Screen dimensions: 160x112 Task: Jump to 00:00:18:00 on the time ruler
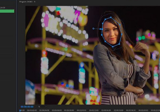point(131,110)
